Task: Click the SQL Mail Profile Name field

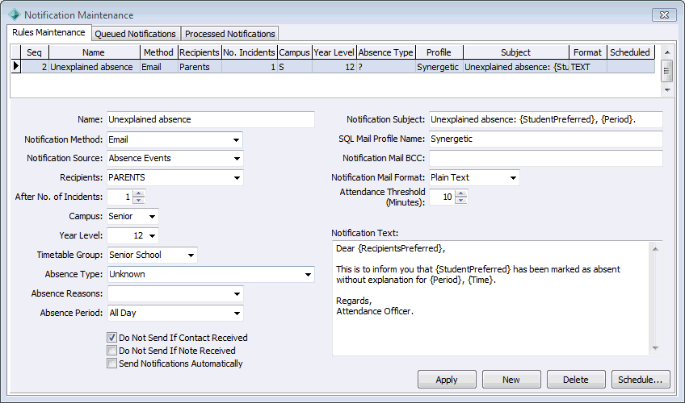Action: click(x=545, y=139)
